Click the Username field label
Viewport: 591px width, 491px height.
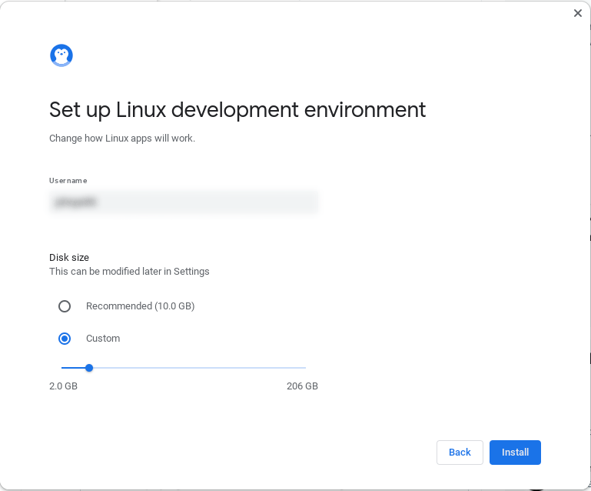pos(68,181)
